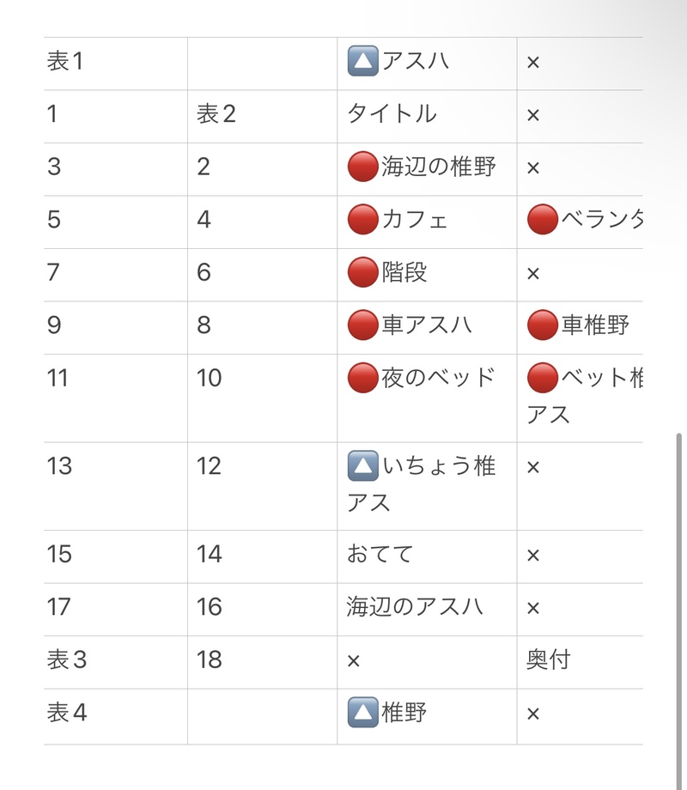
Task: Click the red circle beside ベランダ
Action: point(543,221)
